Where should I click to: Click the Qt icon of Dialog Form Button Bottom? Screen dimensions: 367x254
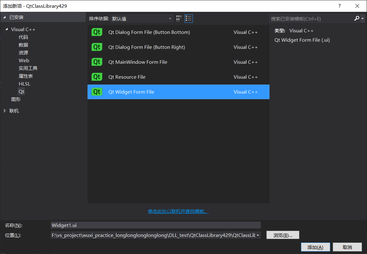[x=97, y=32]
